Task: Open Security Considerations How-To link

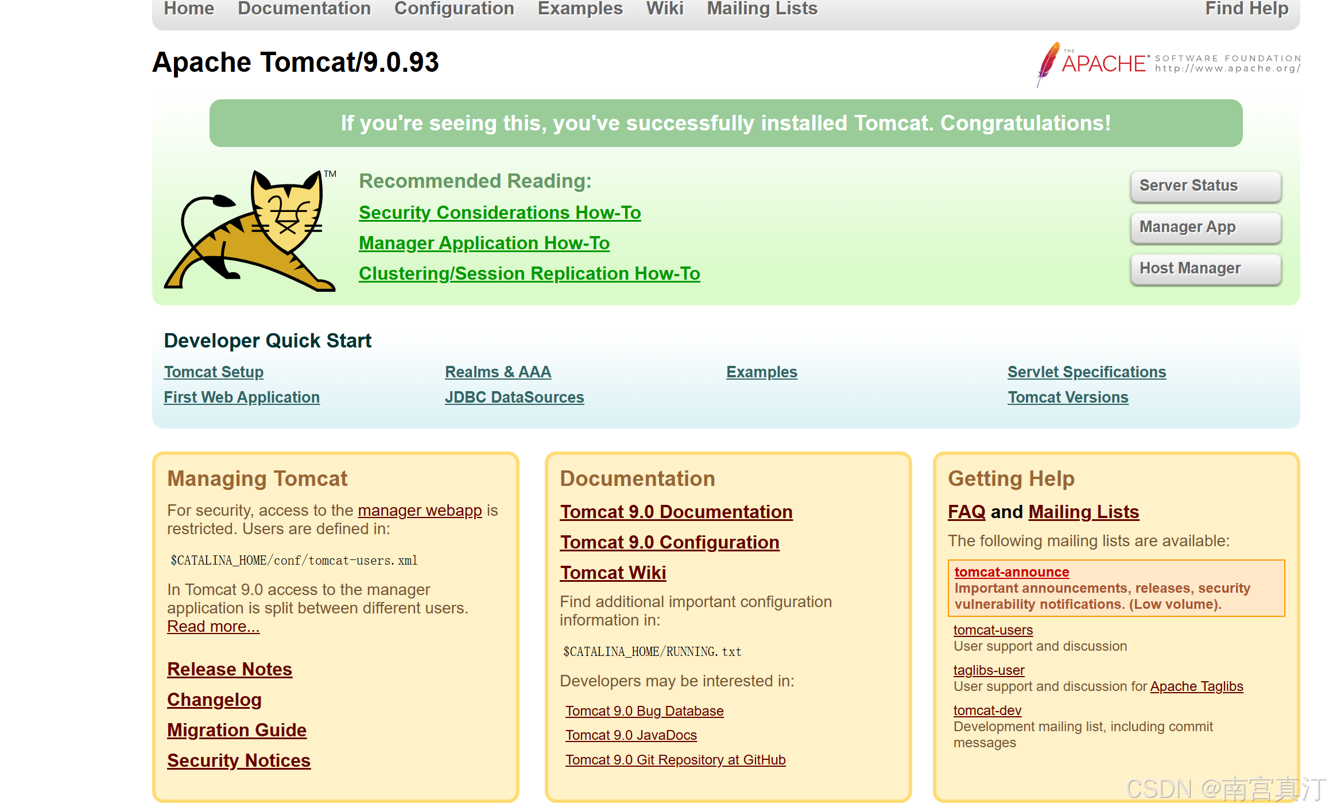Action: [x=499, y=213]
